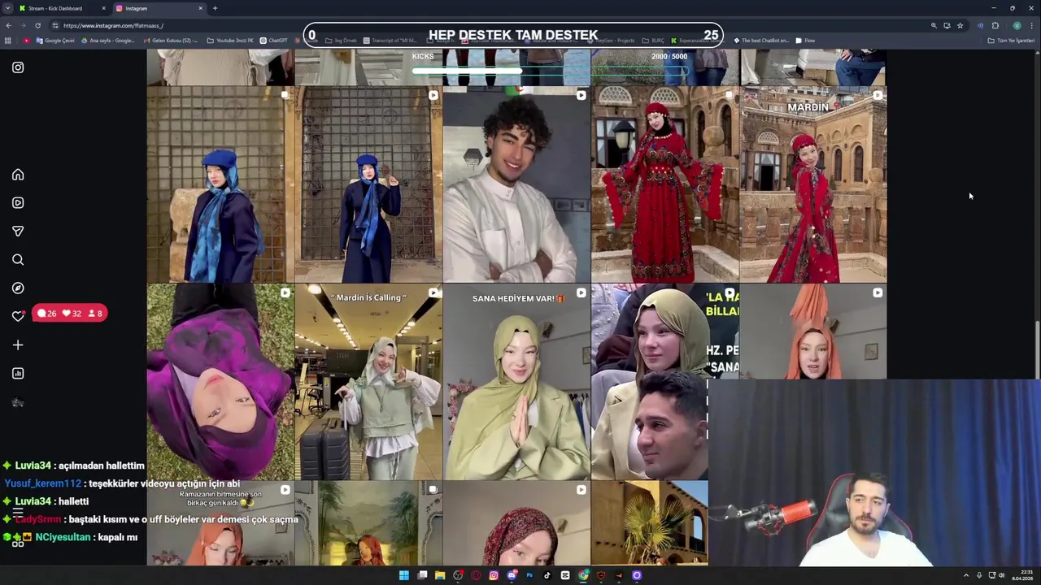1041x585 pixels.
Task: Open the Chrome three-dot menu
Action: (x=1031, y=25)
